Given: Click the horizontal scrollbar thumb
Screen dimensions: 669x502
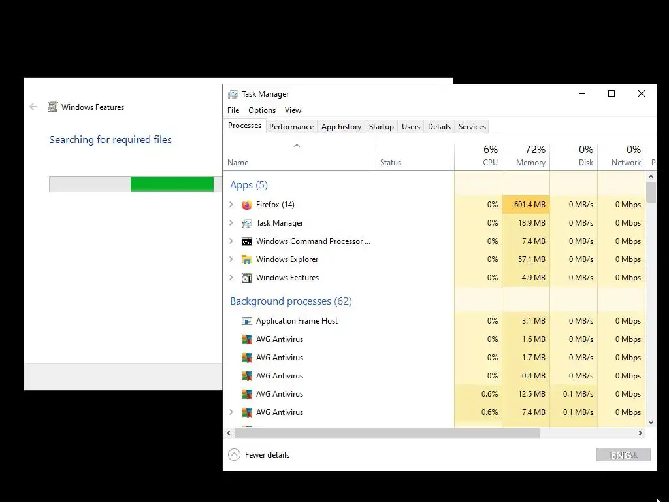Looking at the screenshot, I should pos(387,433).
